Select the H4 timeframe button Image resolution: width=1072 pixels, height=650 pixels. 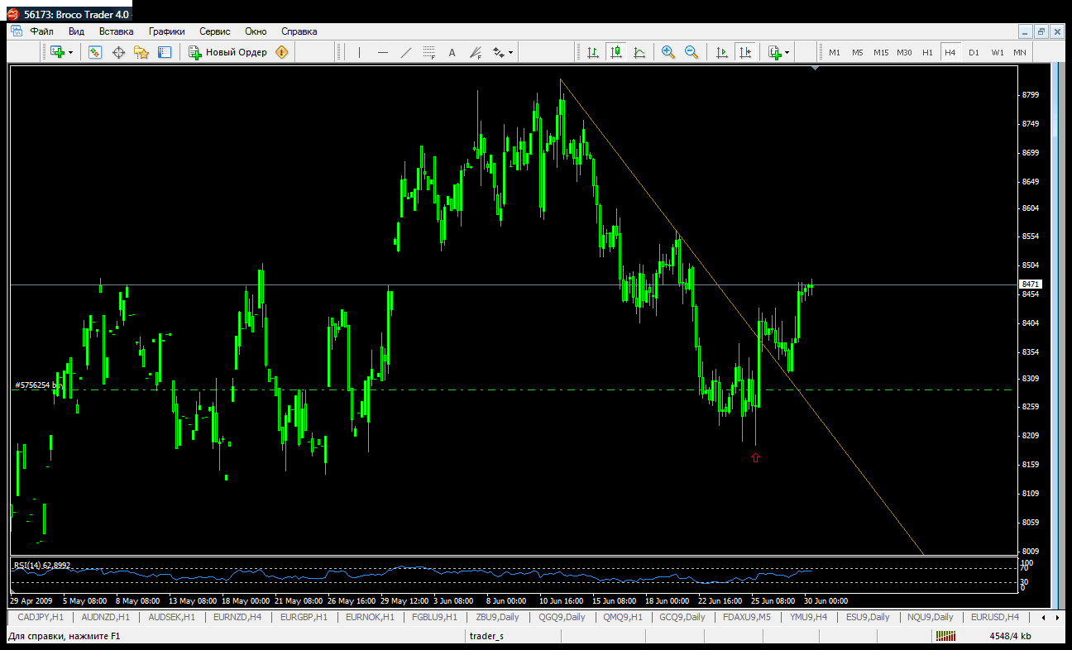tap(950, 52)
